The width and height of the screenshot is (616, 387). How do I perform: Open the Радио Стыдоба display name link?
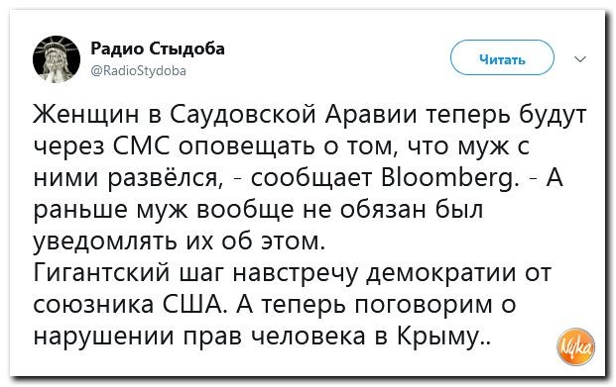(158, 49)
